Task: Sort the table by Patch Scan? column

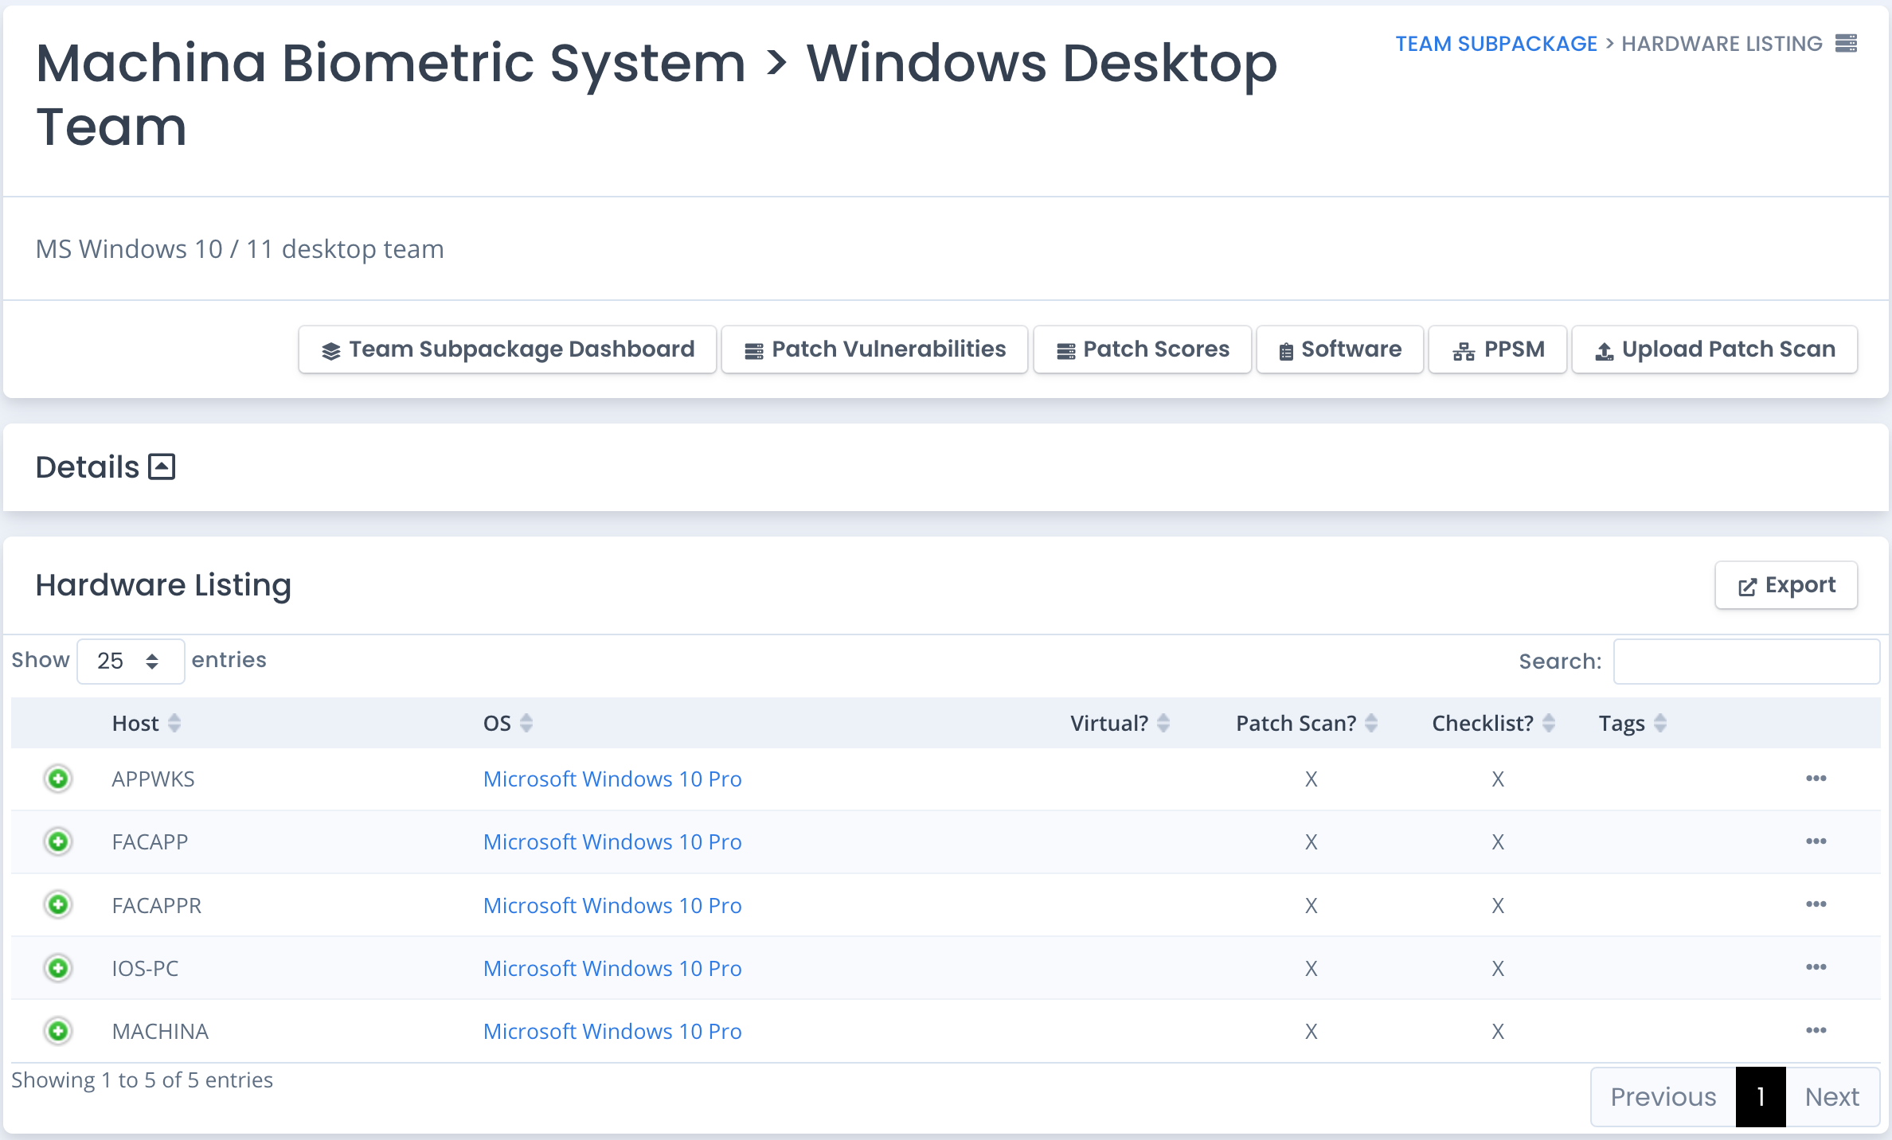Action: (1307, 723)
